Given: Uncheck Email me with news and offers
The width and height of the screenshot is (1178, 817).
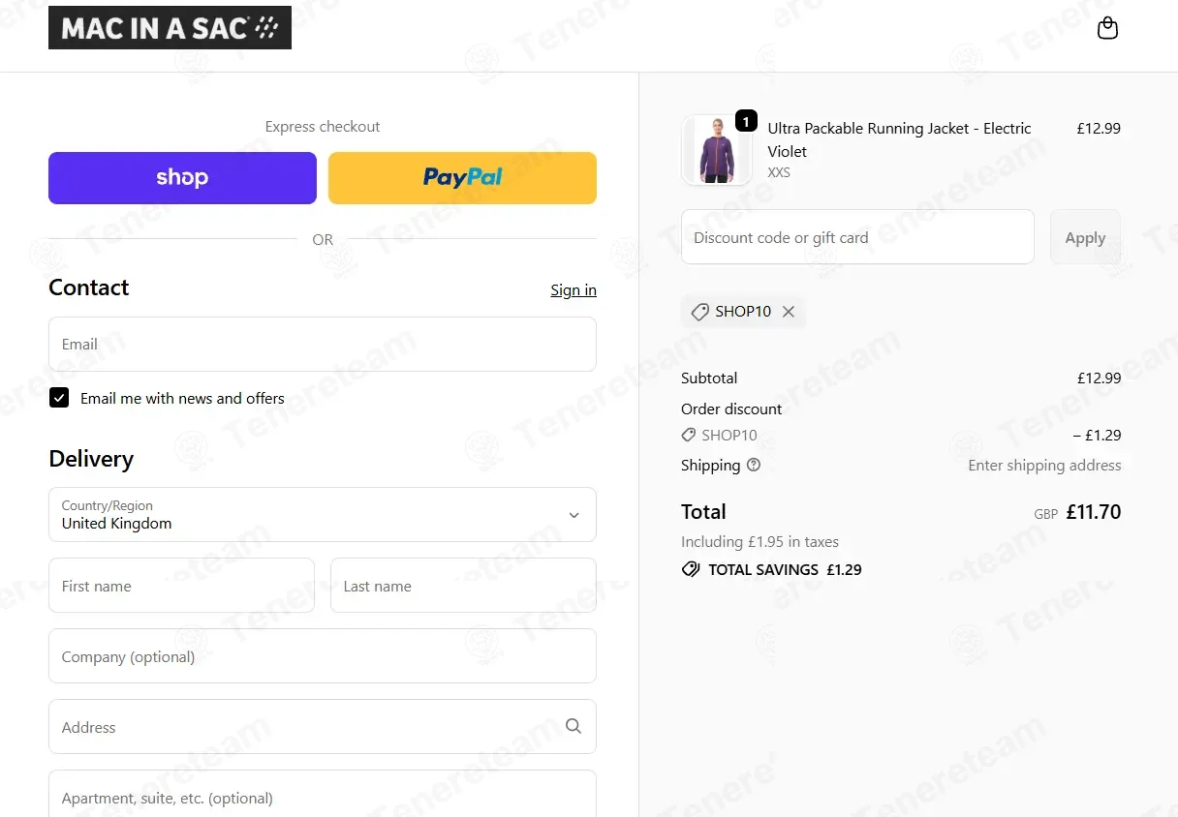Looking at the screenshot, I should click(x=59, y=398).
